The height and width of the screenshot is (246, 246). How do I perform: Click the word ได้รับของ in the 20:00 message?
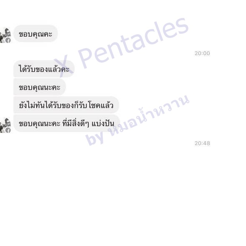pyautogui.click(x=33, y=69)
